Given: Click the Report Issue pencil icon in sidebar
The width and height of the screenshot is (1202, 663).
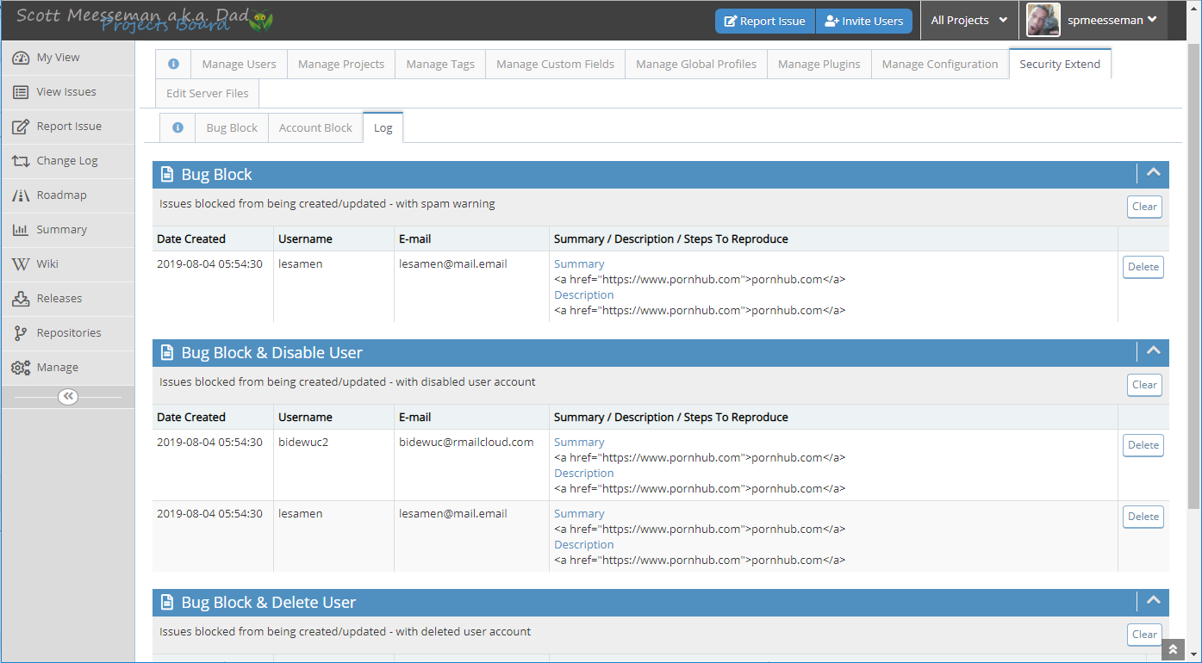Looking at the screenshot, I should click(21, 127).
